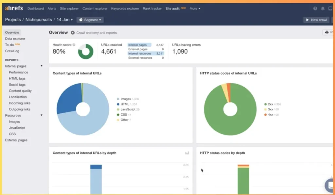Go to Site explorer
This screenshot has height=195, width=335.
tap(69, 8)
